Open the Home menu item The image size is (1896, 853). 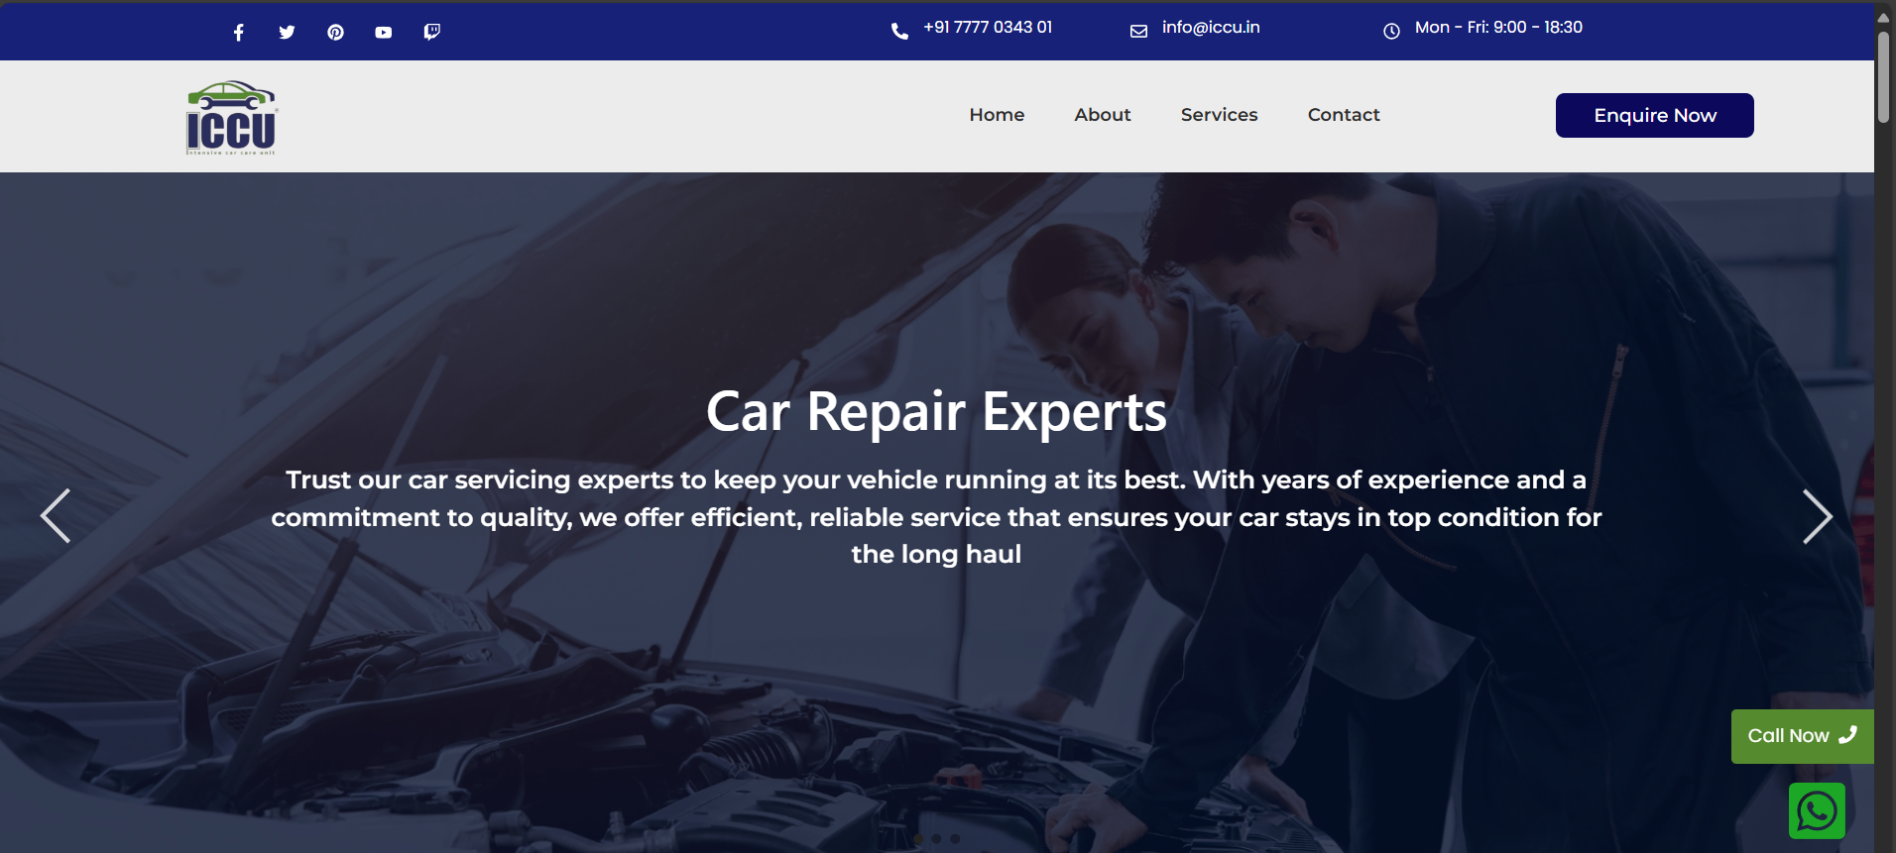click(997, 115)
